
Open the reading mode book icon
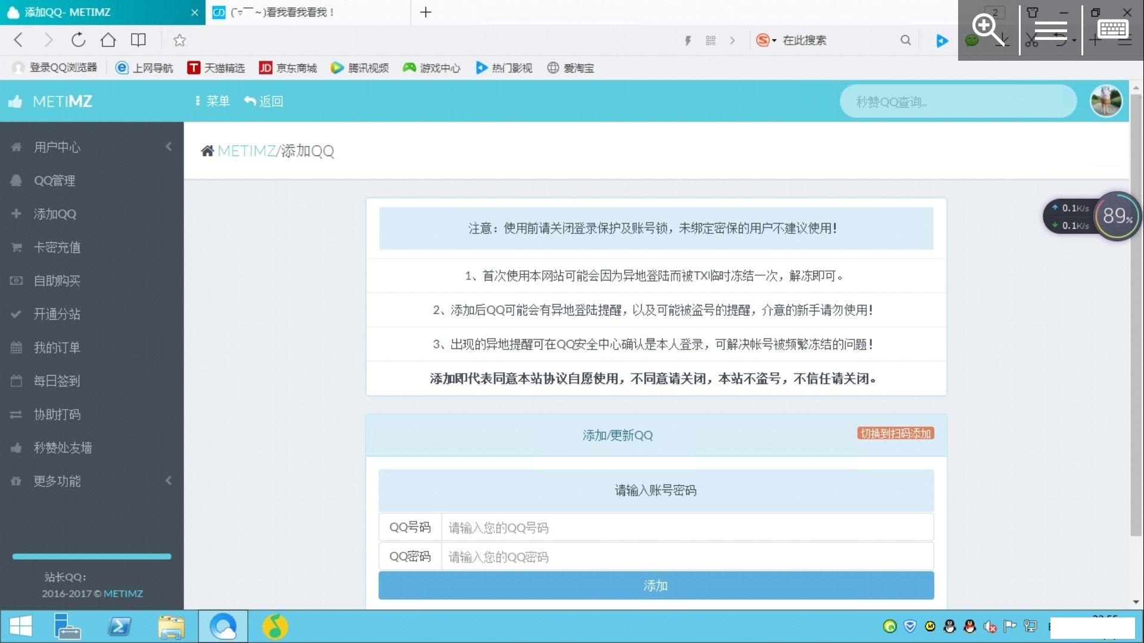pos(138,40)
